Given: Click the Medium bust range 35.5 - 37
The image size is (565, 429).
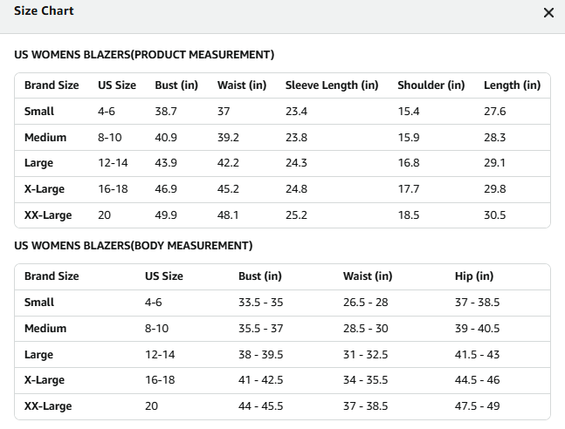Looking at the screenshot, I should click(260, 328).
